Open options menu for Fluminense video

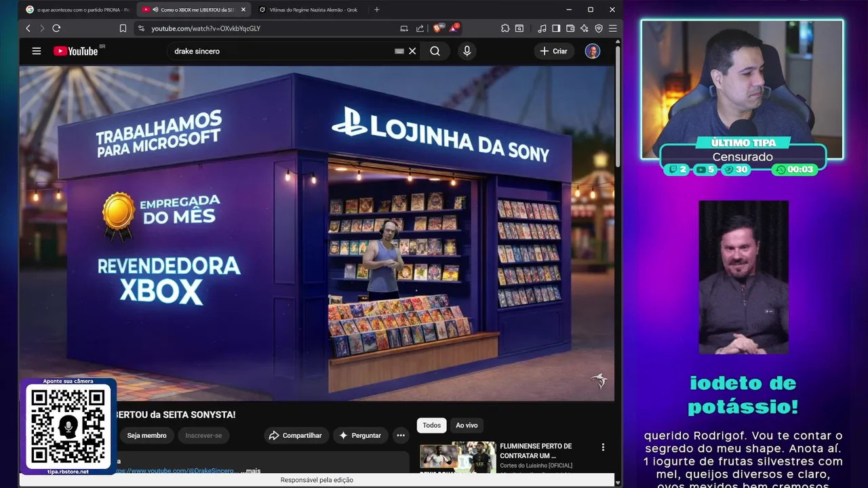(603, 447)
